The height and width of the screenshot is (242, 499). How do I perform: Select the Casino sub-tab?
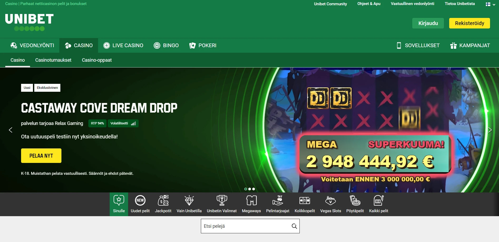pyautogui.click(x=18, y=60)
